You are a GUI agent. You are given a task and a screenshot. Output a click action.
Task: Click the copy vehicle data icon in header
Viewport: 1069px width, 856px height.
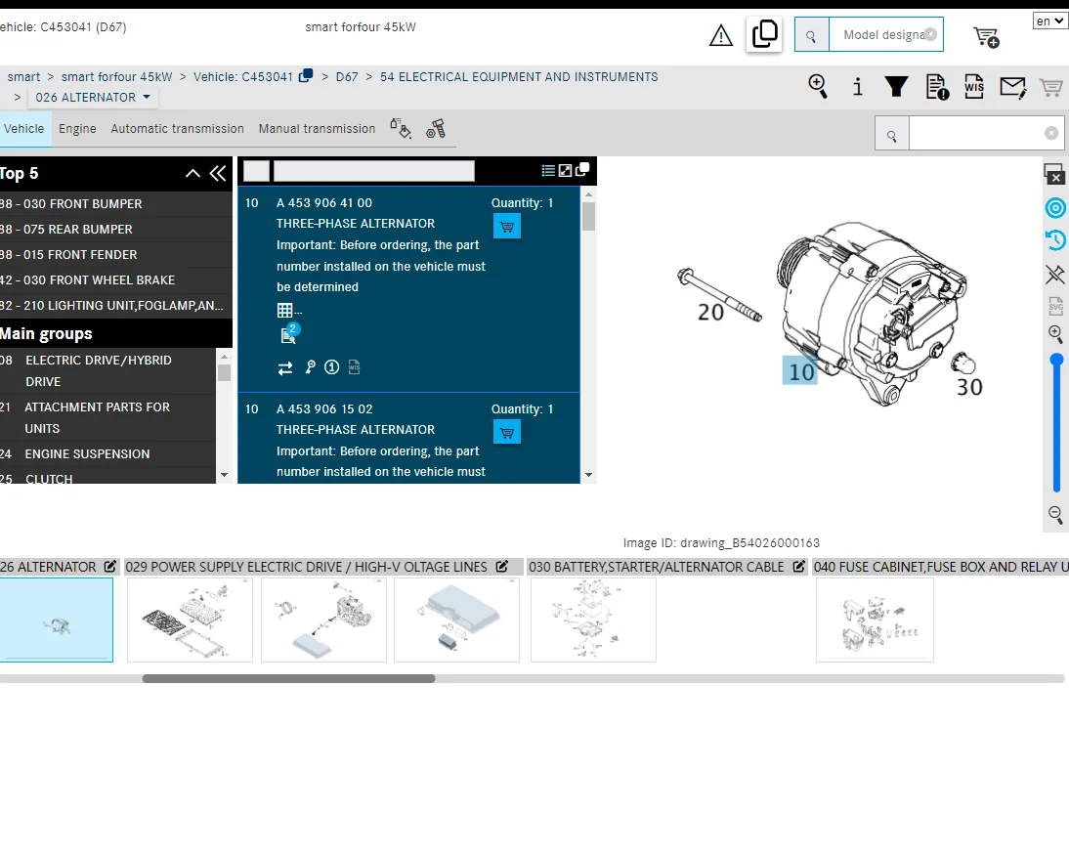(x=764, y=34)
